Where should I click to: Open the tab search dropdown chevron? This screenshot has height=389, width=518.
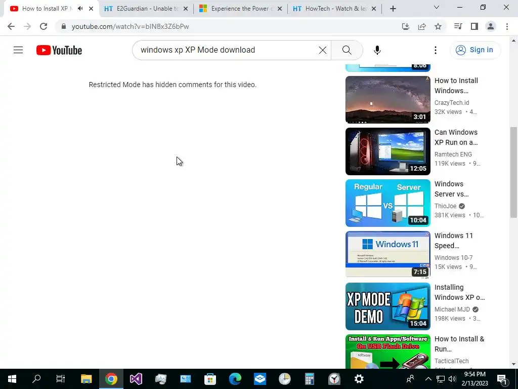tap(436, 7)
